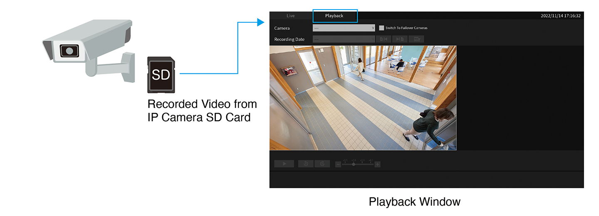Jump to the previous recording
The height and width of the screenshot is (216, 599).
point(383,39)
